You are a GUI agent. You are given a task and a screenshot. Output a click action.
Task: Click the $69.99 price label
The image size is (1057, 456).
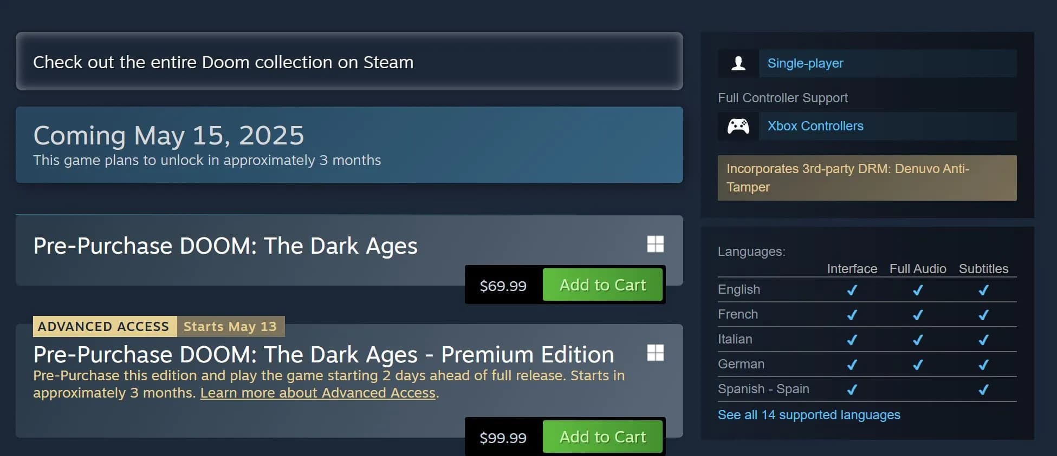tap(503, 286)
